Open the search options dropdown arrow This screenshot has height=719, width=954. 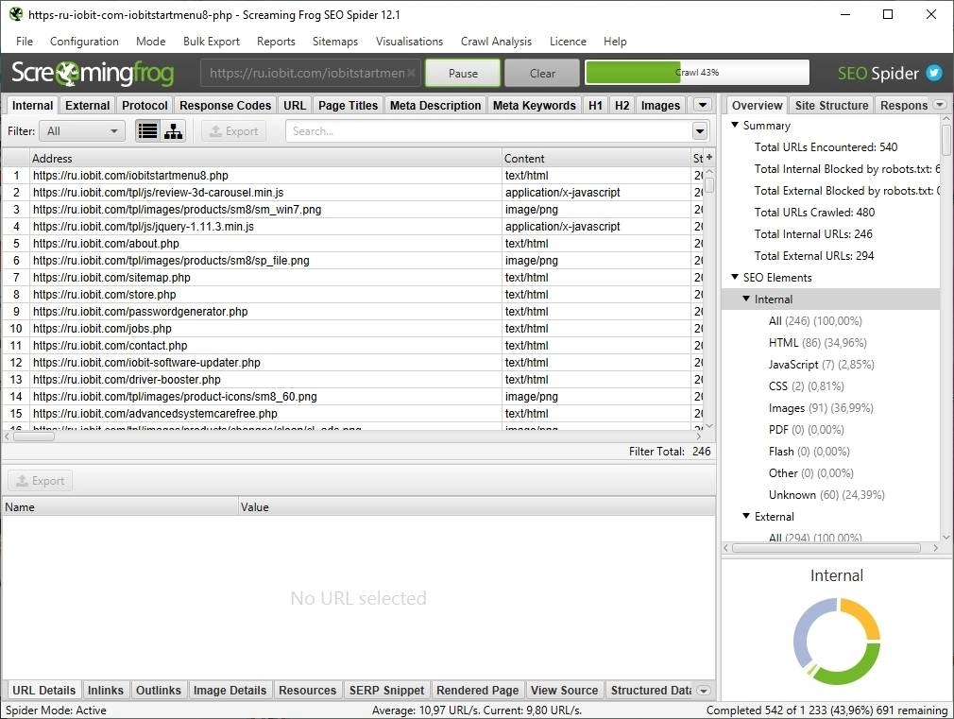tap(700, 131)
